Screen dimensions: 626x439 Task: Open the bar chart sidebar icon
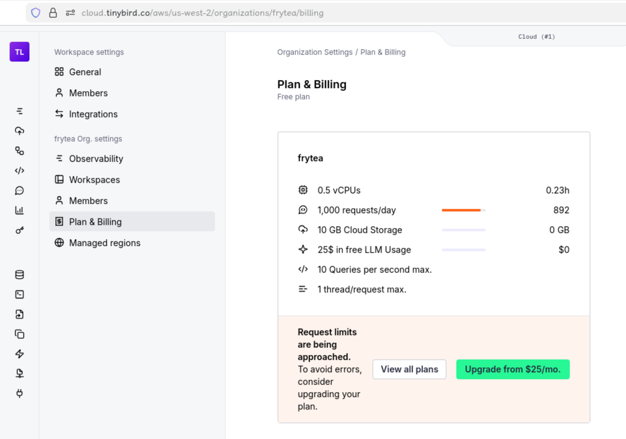tap(19, 210)
